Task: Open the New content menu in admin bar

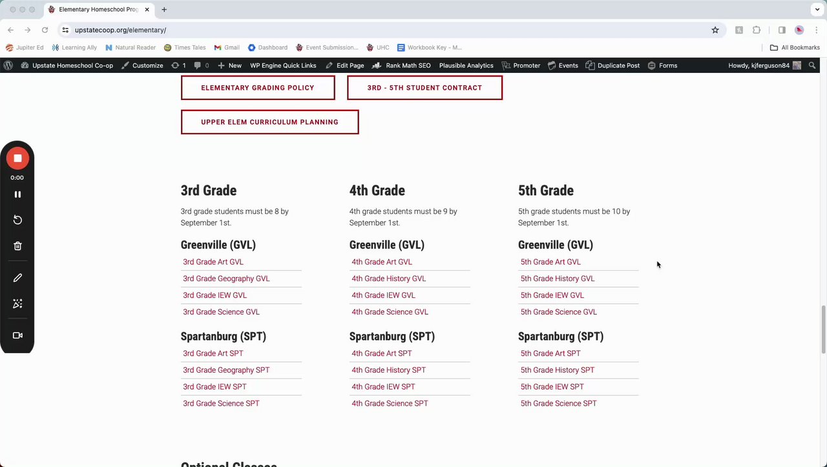Action: (x=229, y=65)
